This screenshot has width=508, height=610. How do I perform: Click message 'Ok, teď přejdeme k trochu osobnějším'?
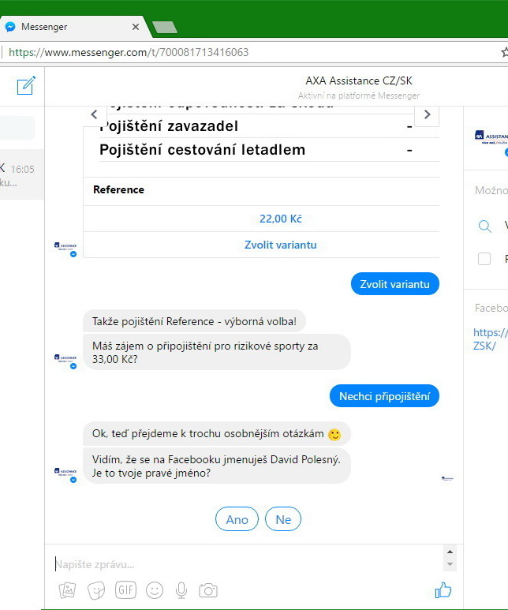217,433
